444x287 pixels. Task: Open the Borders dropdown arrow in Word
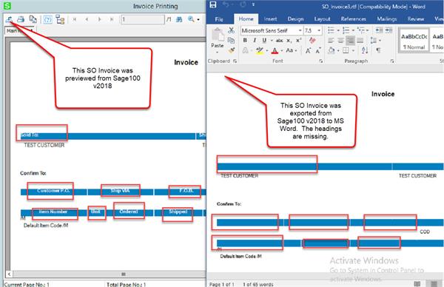353,50
